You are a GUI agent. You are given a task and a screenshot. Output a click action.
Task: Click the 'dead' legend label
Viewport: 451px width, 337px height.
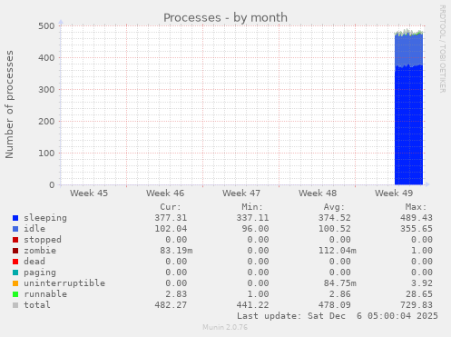(x=34, y=262)
